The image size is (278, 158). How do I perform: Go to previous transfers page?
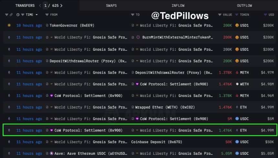[x=40, y=5]
